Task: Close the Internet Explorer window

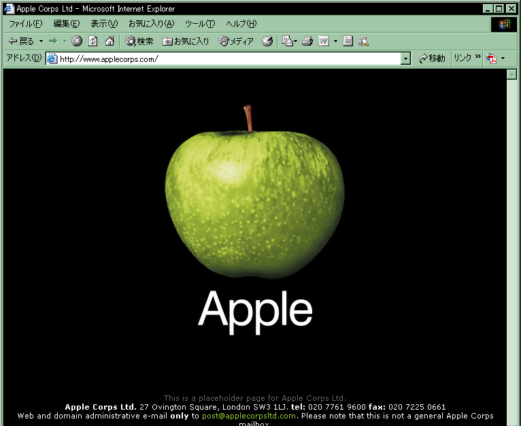Action: pyautogui.click(x=511, y=9)
